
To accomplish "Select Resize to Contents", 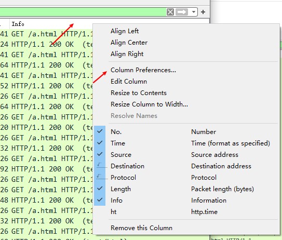I will pos(139,93).
